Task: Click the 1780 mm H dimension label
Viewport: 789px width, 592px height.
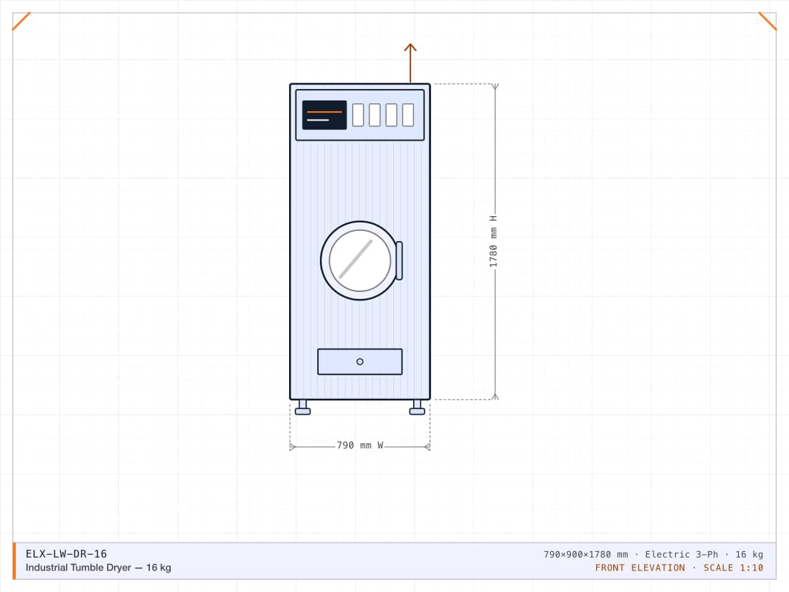Action: click(x=493, y=241)
